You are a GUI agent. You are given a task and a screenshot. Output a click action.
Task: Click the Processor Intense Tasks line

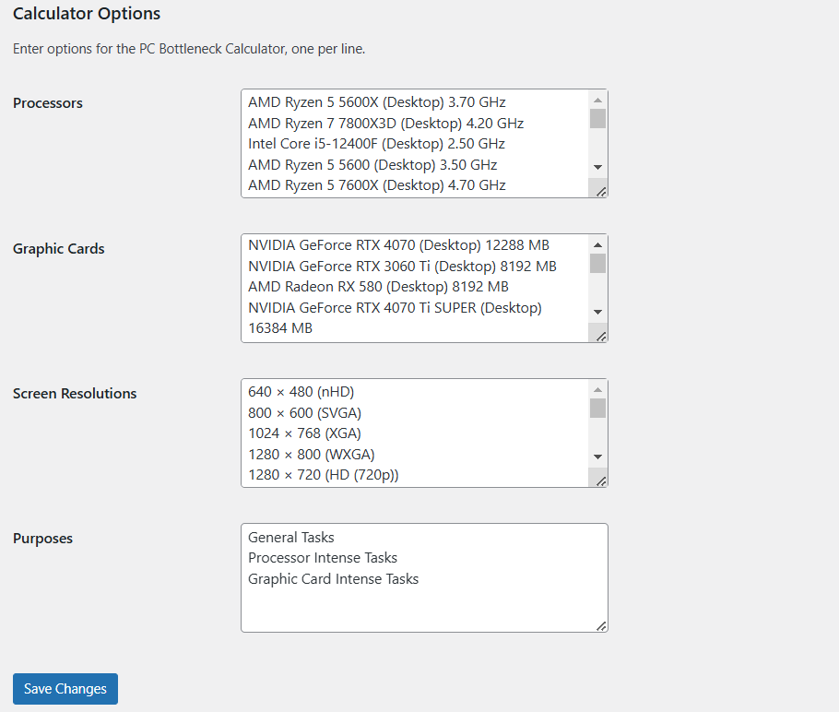pos(322,558)
